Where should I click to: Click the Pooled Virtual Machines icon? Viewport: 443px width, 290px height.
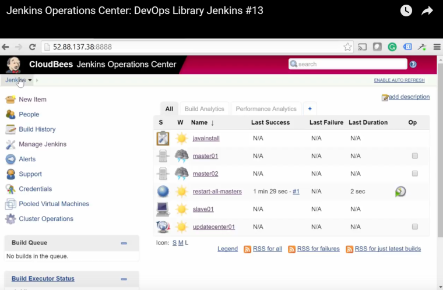pyautogui.click(x=10, y=204)
